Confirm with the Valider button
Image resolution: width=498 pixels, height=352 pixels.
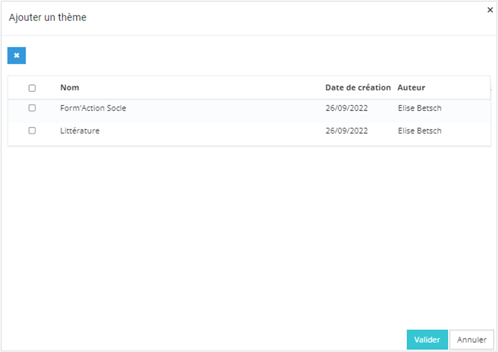coord(427,340)
